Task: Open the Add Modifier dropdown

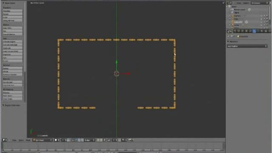Action: click(247, 46)
